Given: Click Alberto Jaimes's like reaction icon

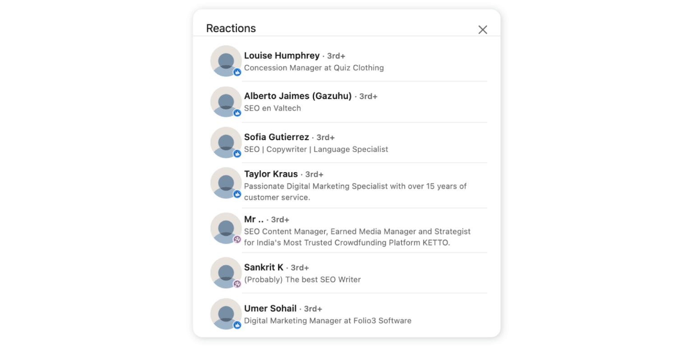Looking at the screenshot, I should [237, 113].
